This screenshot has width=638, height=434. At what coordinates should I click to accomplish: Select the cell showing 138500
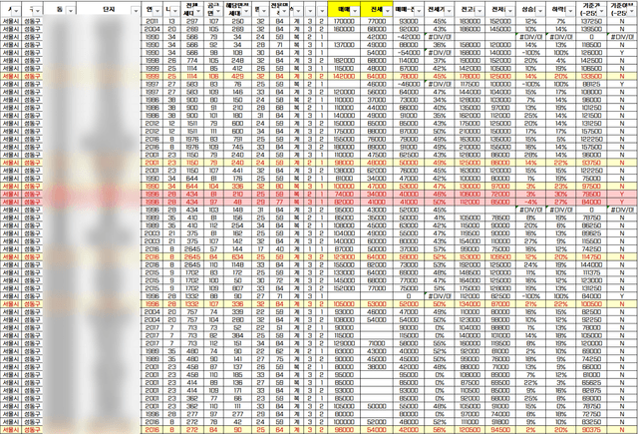591,29
